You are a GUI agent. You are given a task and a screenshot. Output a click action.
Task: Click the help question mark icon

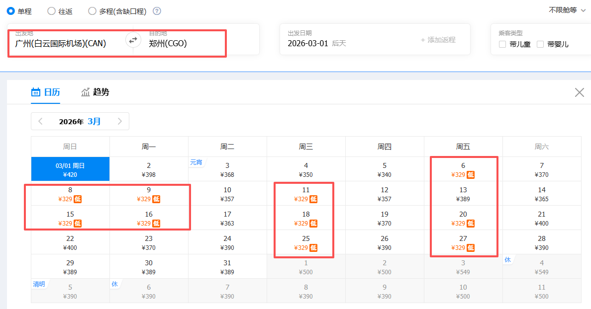(157, 11)
